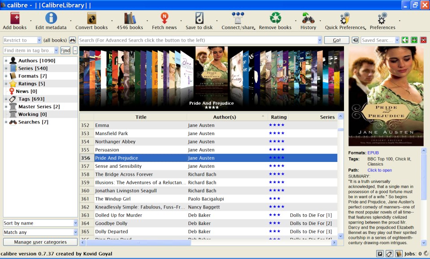
Task: Click the large book cover in the details panel
Action: tap(386, 96)
